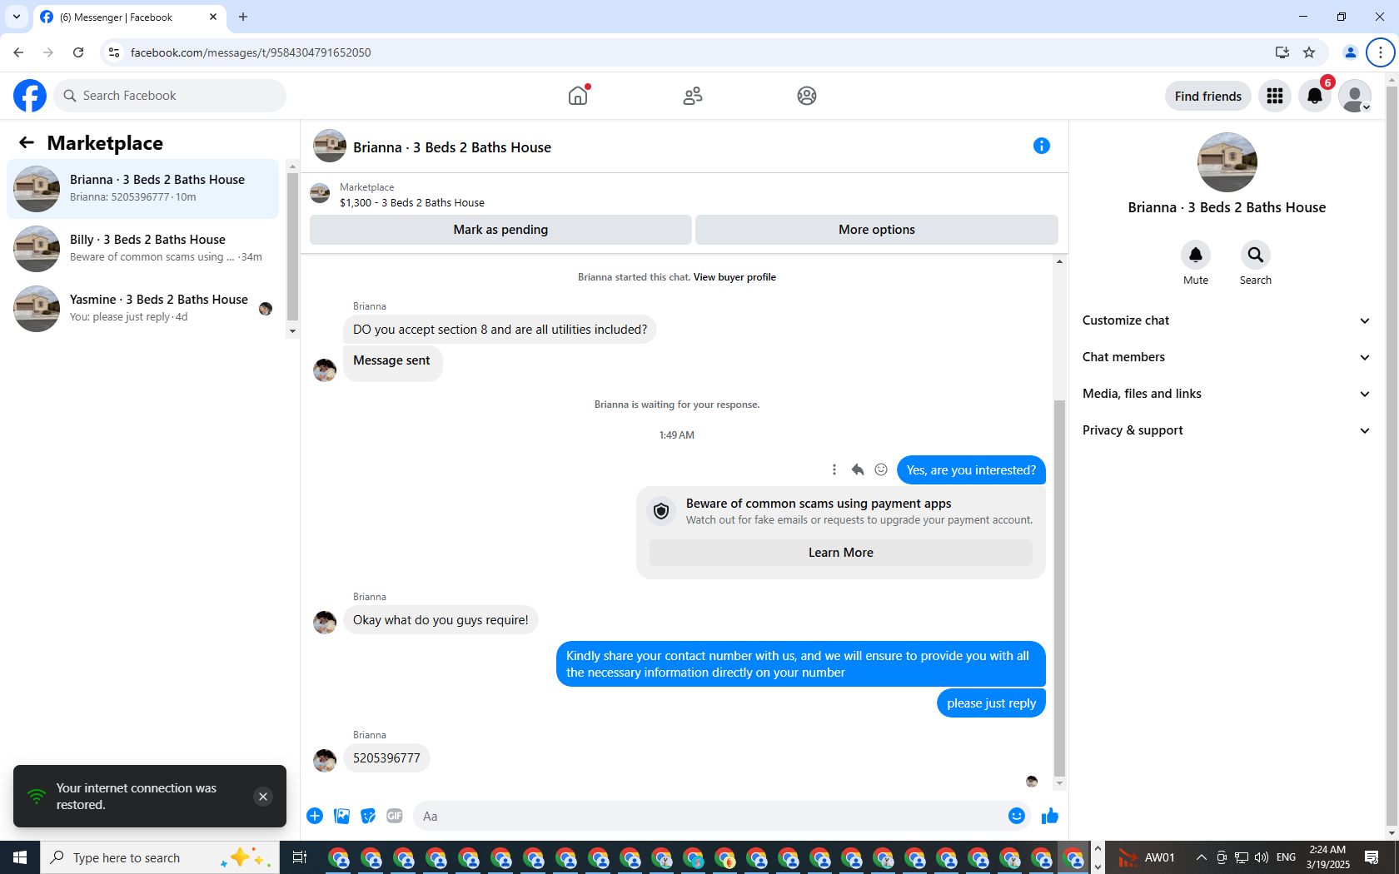
Task: Click Brianna's avatar beside 'Okay what do you guys require!'
Action: tap(325, 622)
